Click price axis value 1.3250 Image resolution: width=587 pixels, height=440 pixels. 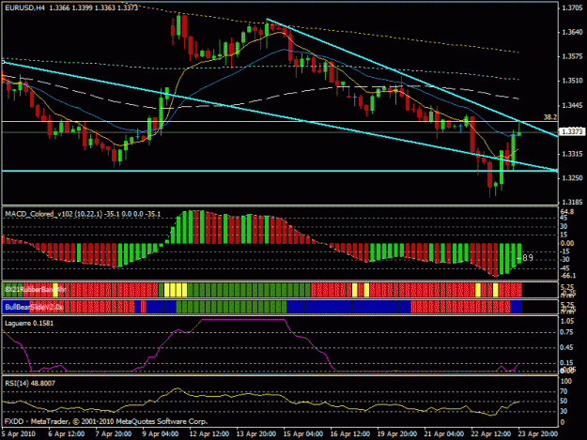tap(572, 178)
